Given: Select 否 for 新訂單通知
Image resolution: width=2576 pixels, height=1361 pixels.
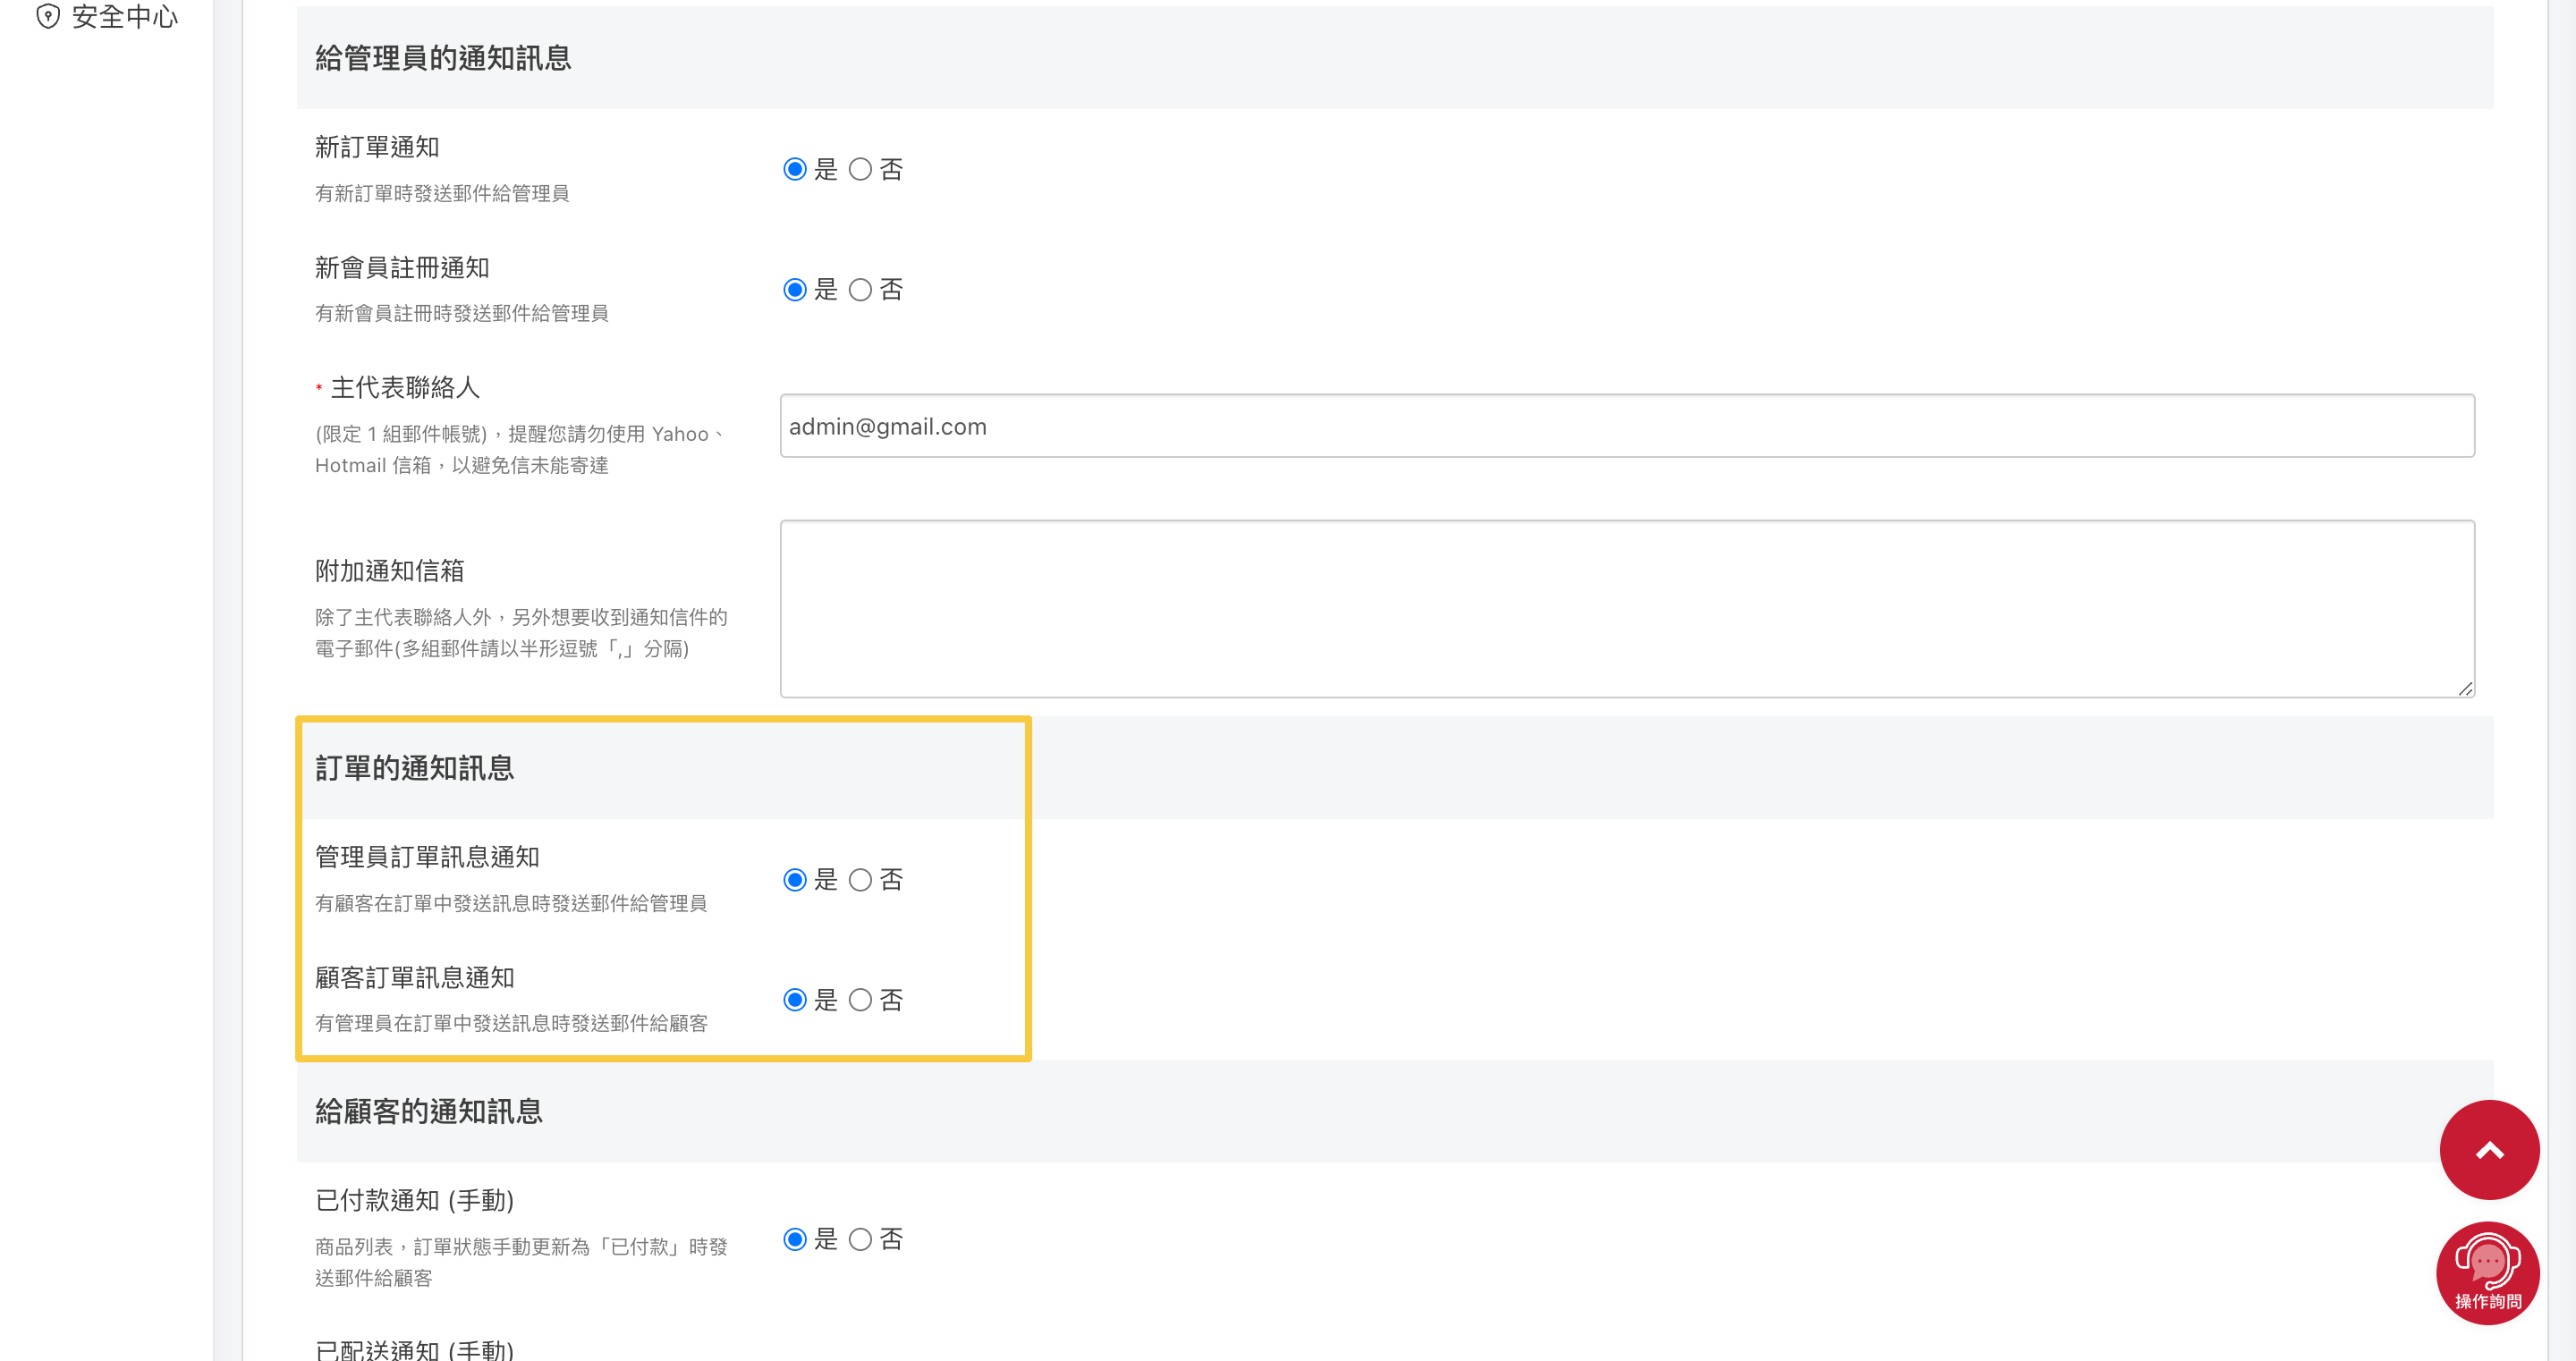Looking at the screenshot, I should (x=860, y=169).
